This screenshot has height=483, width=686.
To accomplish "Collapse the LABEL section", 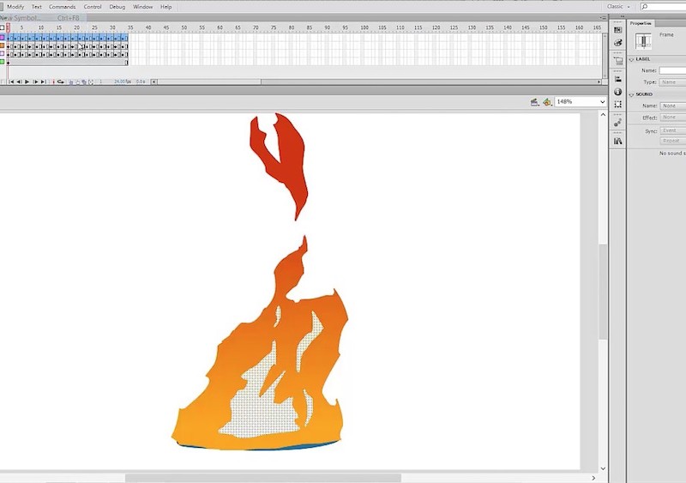I will coord(632,59).
